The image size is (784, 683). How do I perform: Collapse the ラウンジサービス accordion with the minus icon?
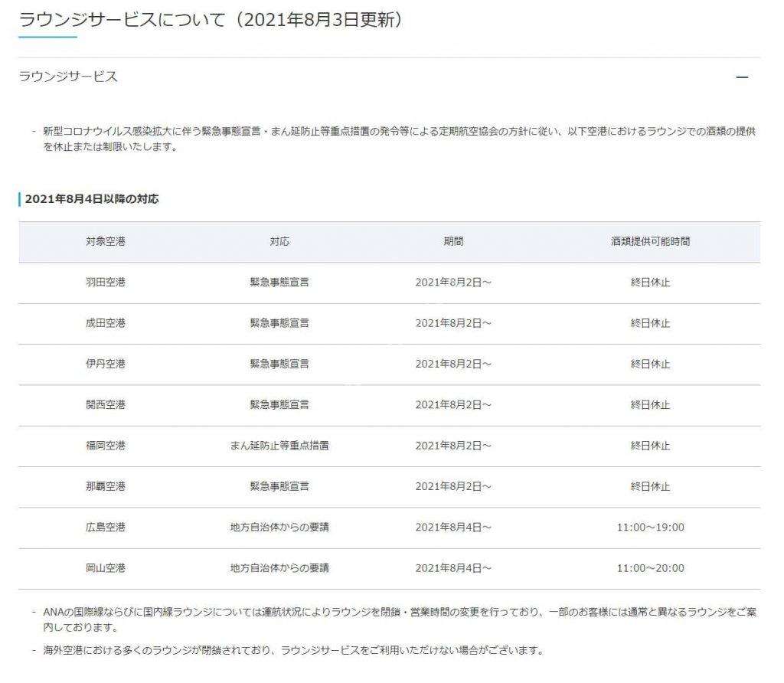(742, 77)
